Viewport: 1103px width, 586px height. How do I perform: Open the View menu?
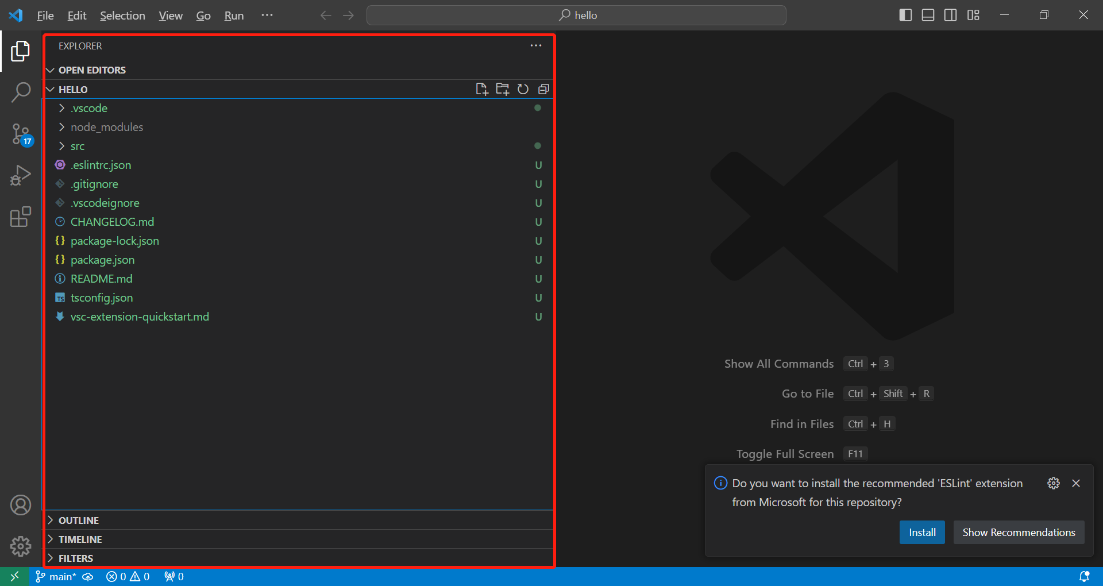pos(171,16)
